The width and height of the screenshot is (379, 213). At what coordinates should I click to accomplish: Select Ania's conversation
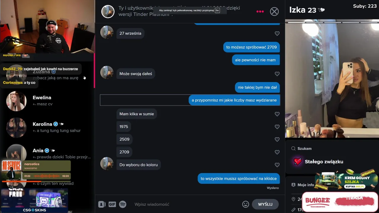[47, 154]
